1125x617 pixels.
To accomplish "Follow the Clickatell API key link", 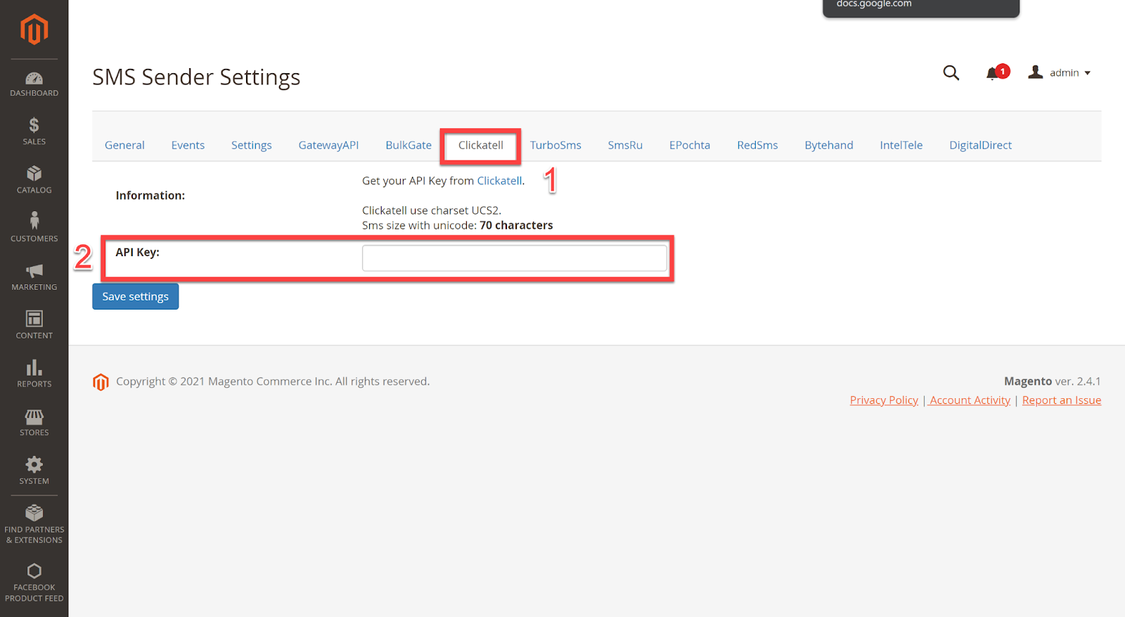I will tap(499, 181).
